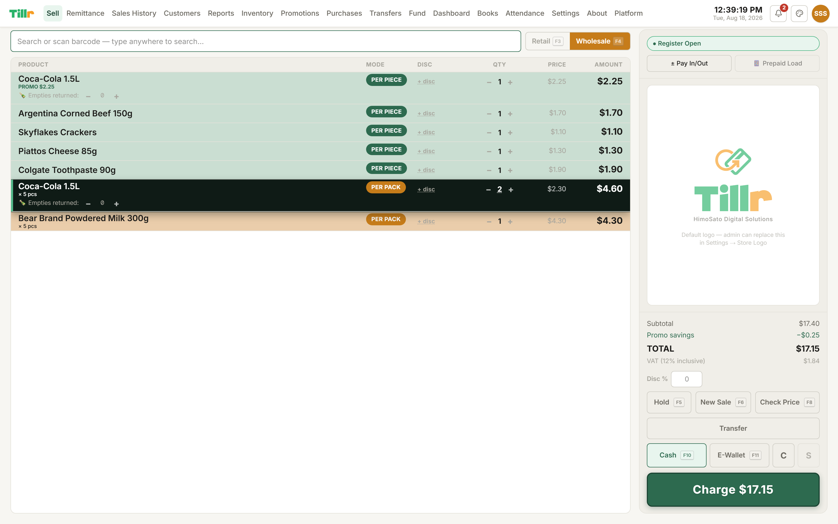Screen dimensions: 838x524
Task: Click the Charge $17.15 button
Action: (733, 489)
